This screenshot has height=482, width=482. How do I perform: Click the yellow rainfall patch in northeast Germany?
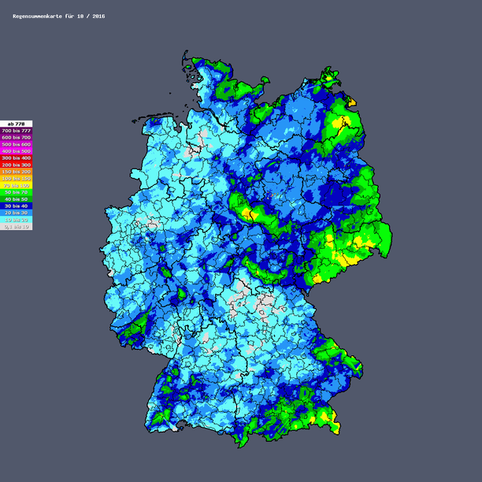[x=343, y=122]
